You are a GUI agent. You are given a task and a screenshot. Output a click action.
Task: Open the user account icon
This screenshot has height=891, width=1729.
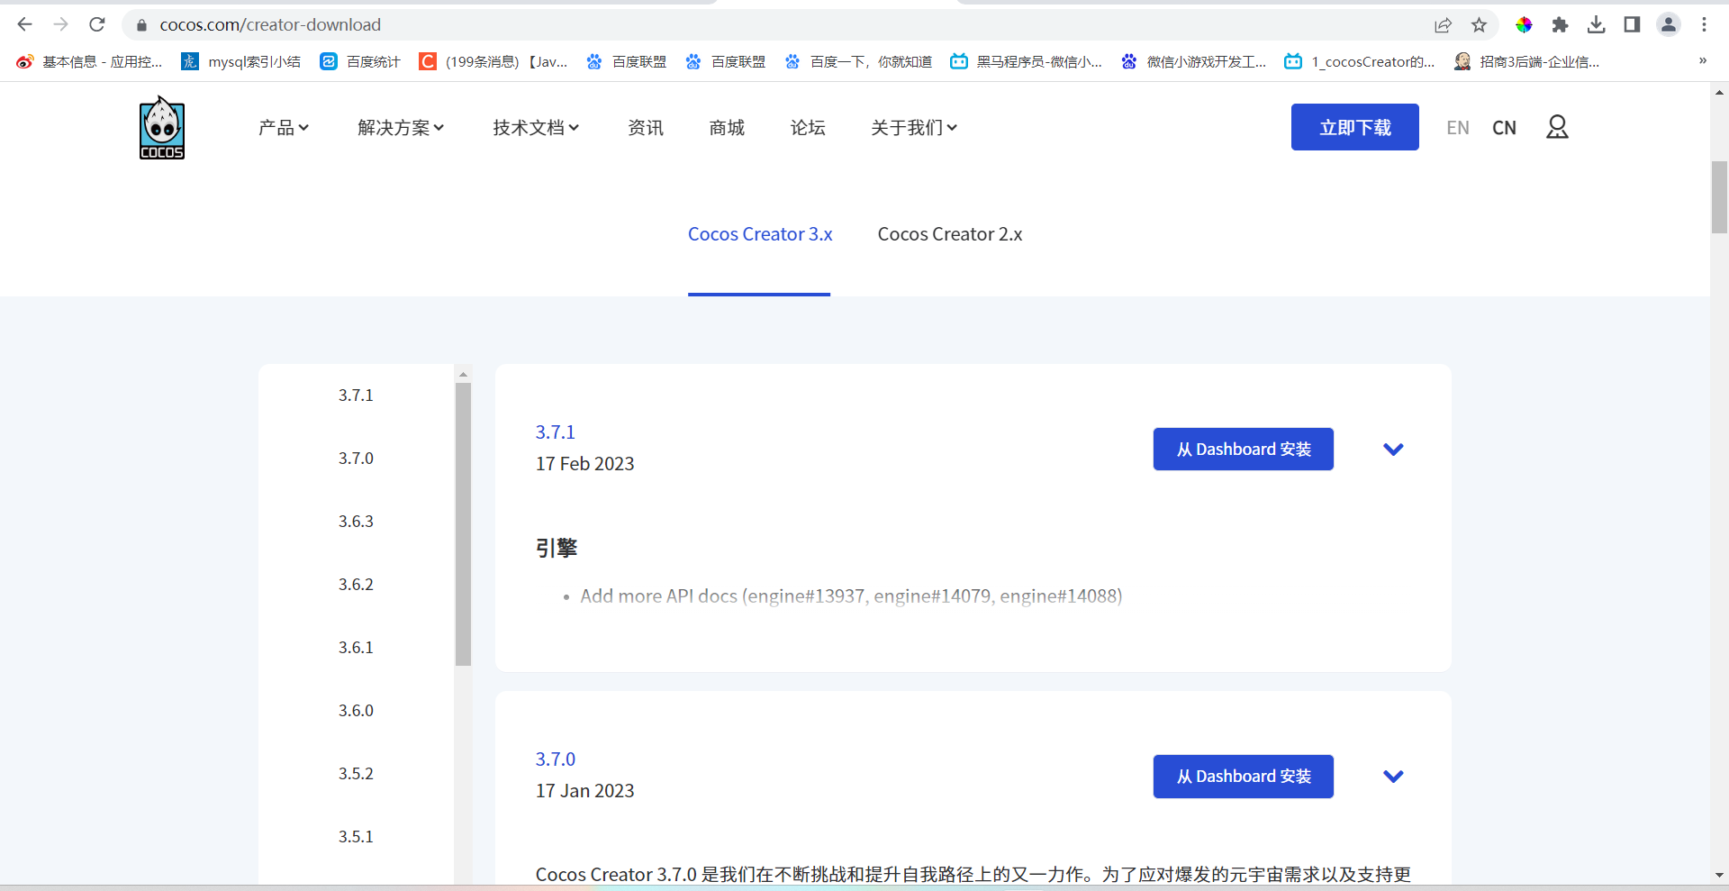pyautogui.click(x=1557, y=127)
